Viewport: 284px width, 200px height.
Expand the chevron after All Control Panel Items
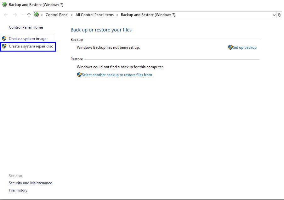[x=117, y=15]
